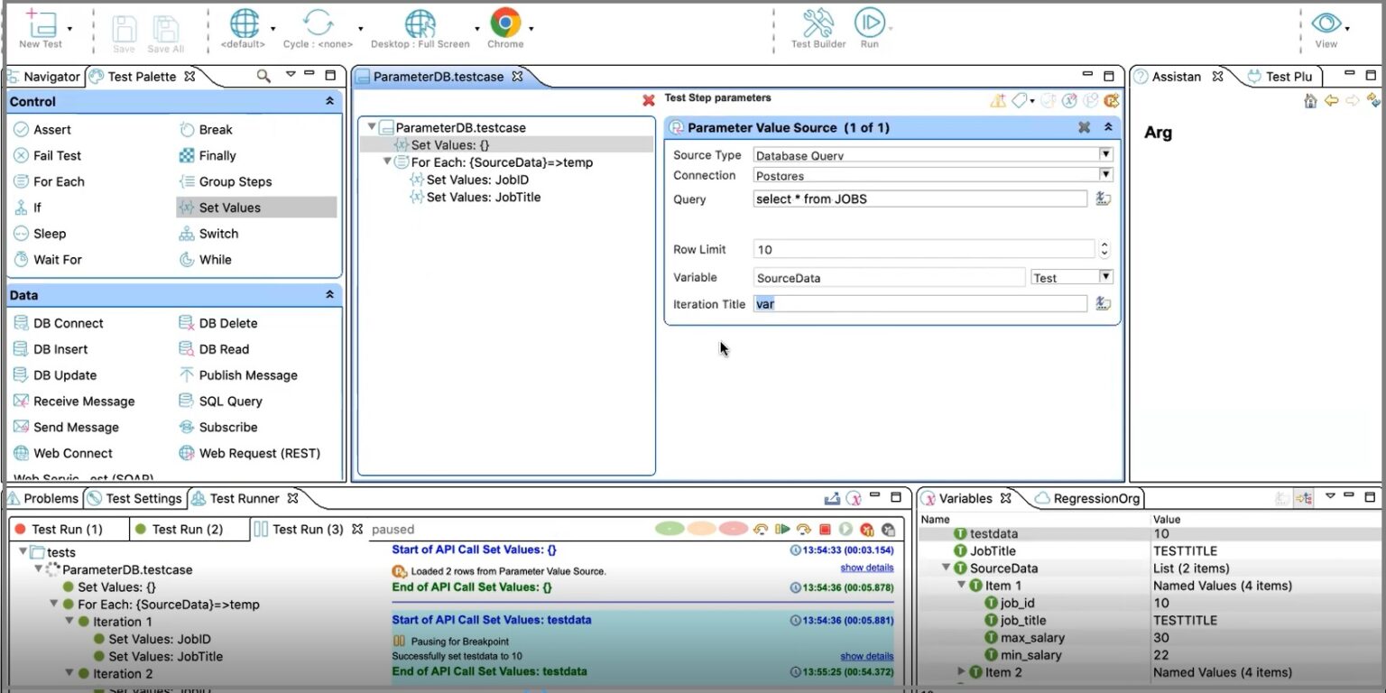The width and height of the screenshot is (1386, 693).
Task: Switch to the Test Settings tab
Action: [141, 497]
